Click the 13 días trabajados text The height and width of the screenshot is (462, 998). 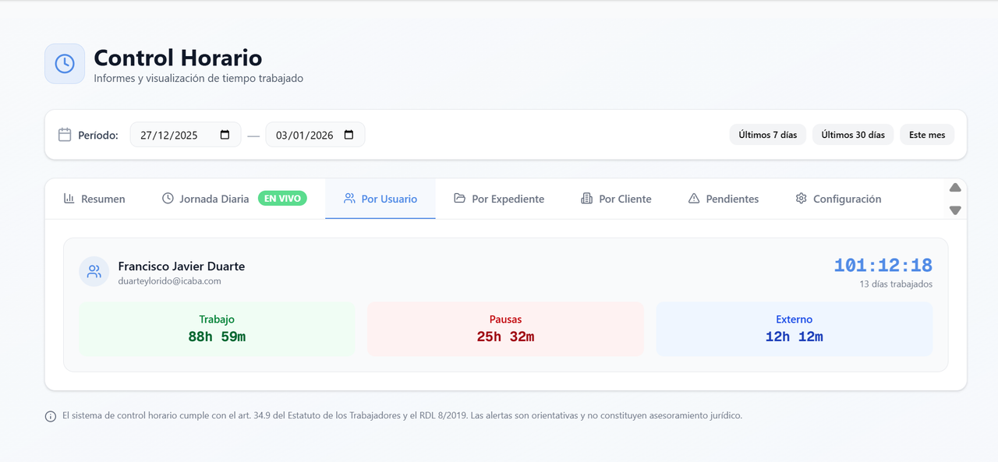click(896, 284)
